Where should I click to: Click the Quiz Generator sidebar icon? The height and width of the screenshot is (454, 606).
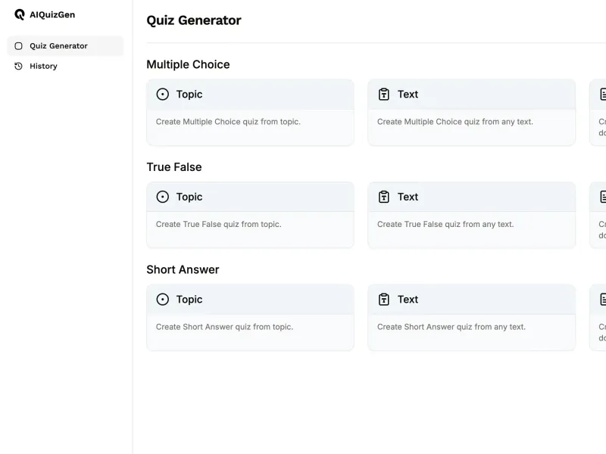(x=19, y=46)
